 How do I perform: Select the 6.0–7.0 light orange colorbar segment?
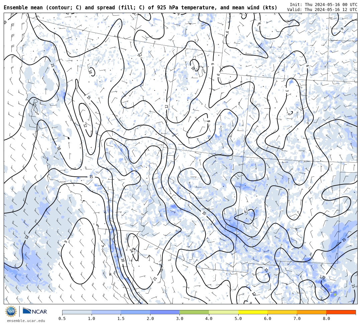pyautogui.click(x=282, y=312)
